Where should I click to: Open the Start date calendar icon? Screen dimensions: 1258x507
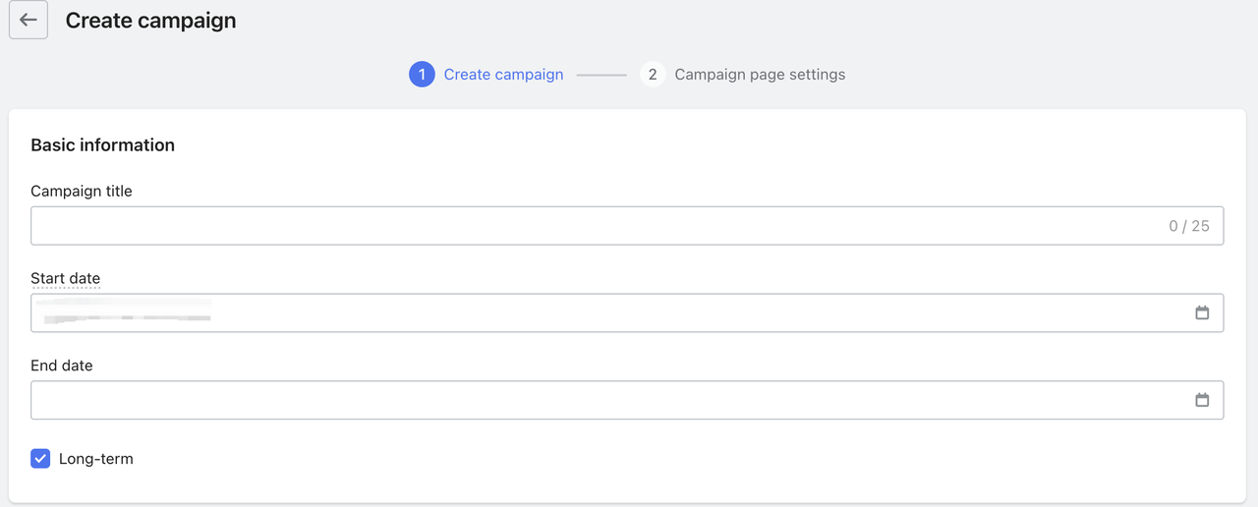pyautogui.click(x=1201, y=312)
